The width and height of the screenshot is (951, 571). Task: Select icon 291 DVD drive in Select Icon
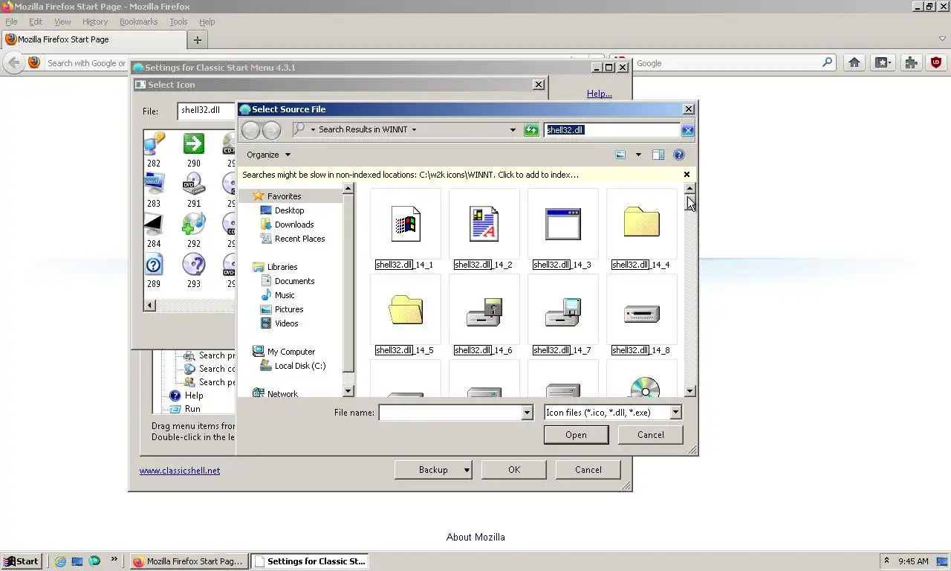[194, 190]
